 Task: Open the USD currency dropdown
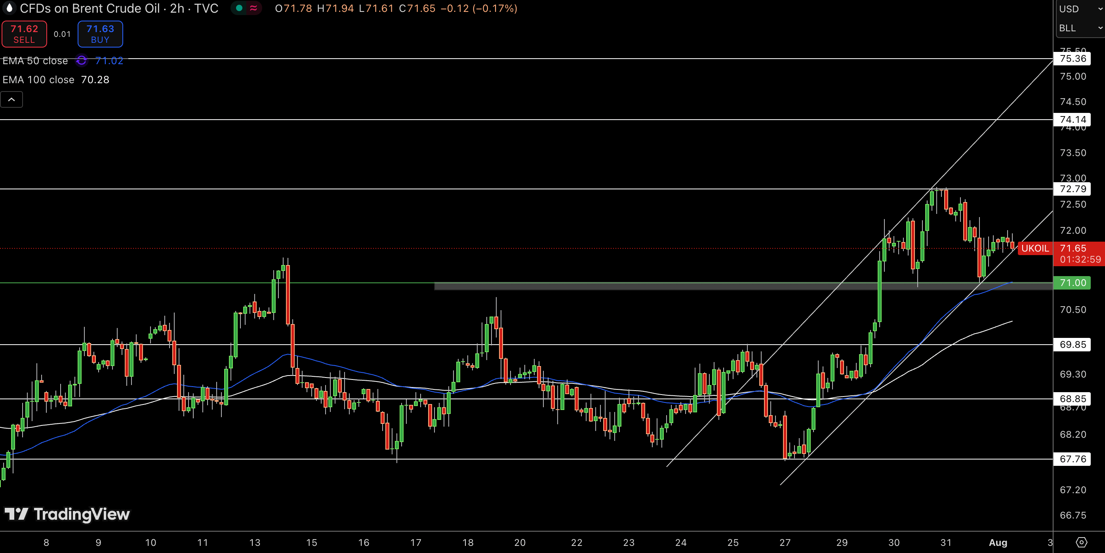(x=1080, y=9)
